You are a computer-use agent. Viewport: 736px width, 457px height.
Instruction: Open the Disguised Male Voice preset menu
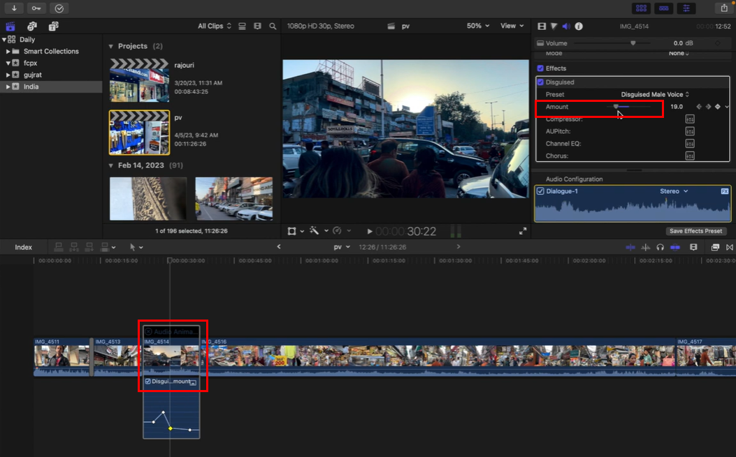[655, 94]
